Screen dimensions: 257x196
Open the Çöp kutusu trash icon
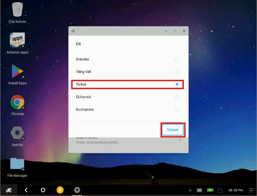click(17, 10)
